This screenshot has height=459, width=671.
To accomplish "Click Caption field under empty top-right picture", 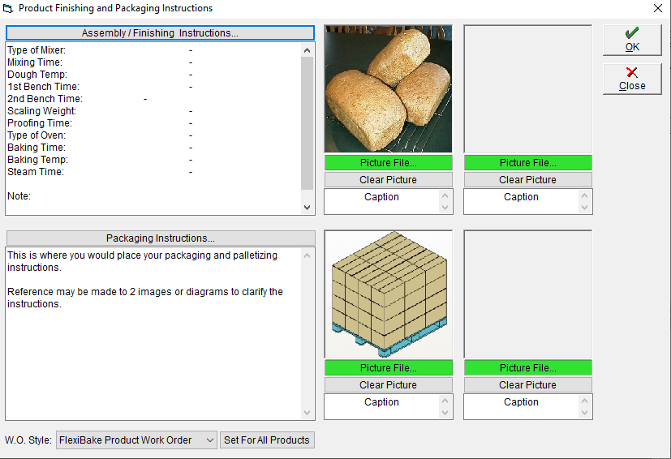I will click(521, 201).
